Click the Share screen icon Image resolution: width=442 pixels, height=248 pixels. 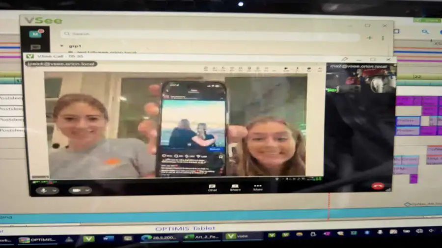235,188
